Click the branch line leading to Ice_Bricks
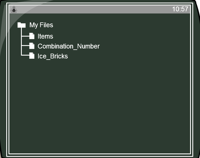This screenshot has width=200, height=158. 25,55
